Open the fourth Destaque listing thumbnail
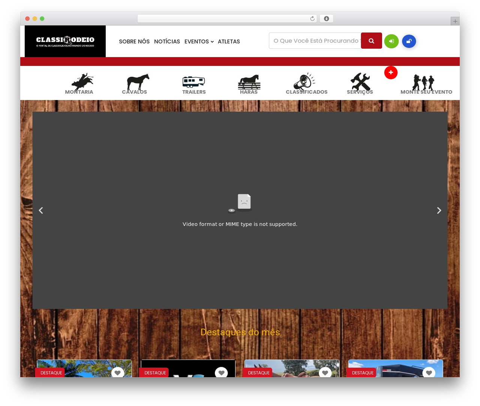The width and height of the screenshot is (480, 406). tap(396, 369)
